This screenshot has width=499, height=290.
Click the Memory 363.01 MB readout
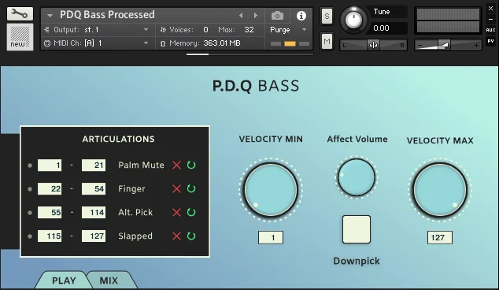point(222,43)
